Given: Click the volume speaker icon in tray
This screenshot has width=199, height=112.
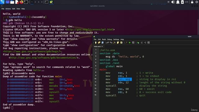Looking at the screenshot, I should tap(173, 2).
